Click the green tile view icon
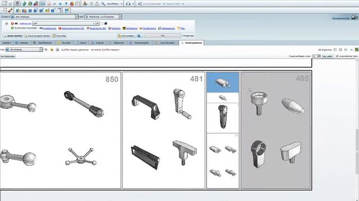This screenshot has height=201, width=359. coord(356,50)
